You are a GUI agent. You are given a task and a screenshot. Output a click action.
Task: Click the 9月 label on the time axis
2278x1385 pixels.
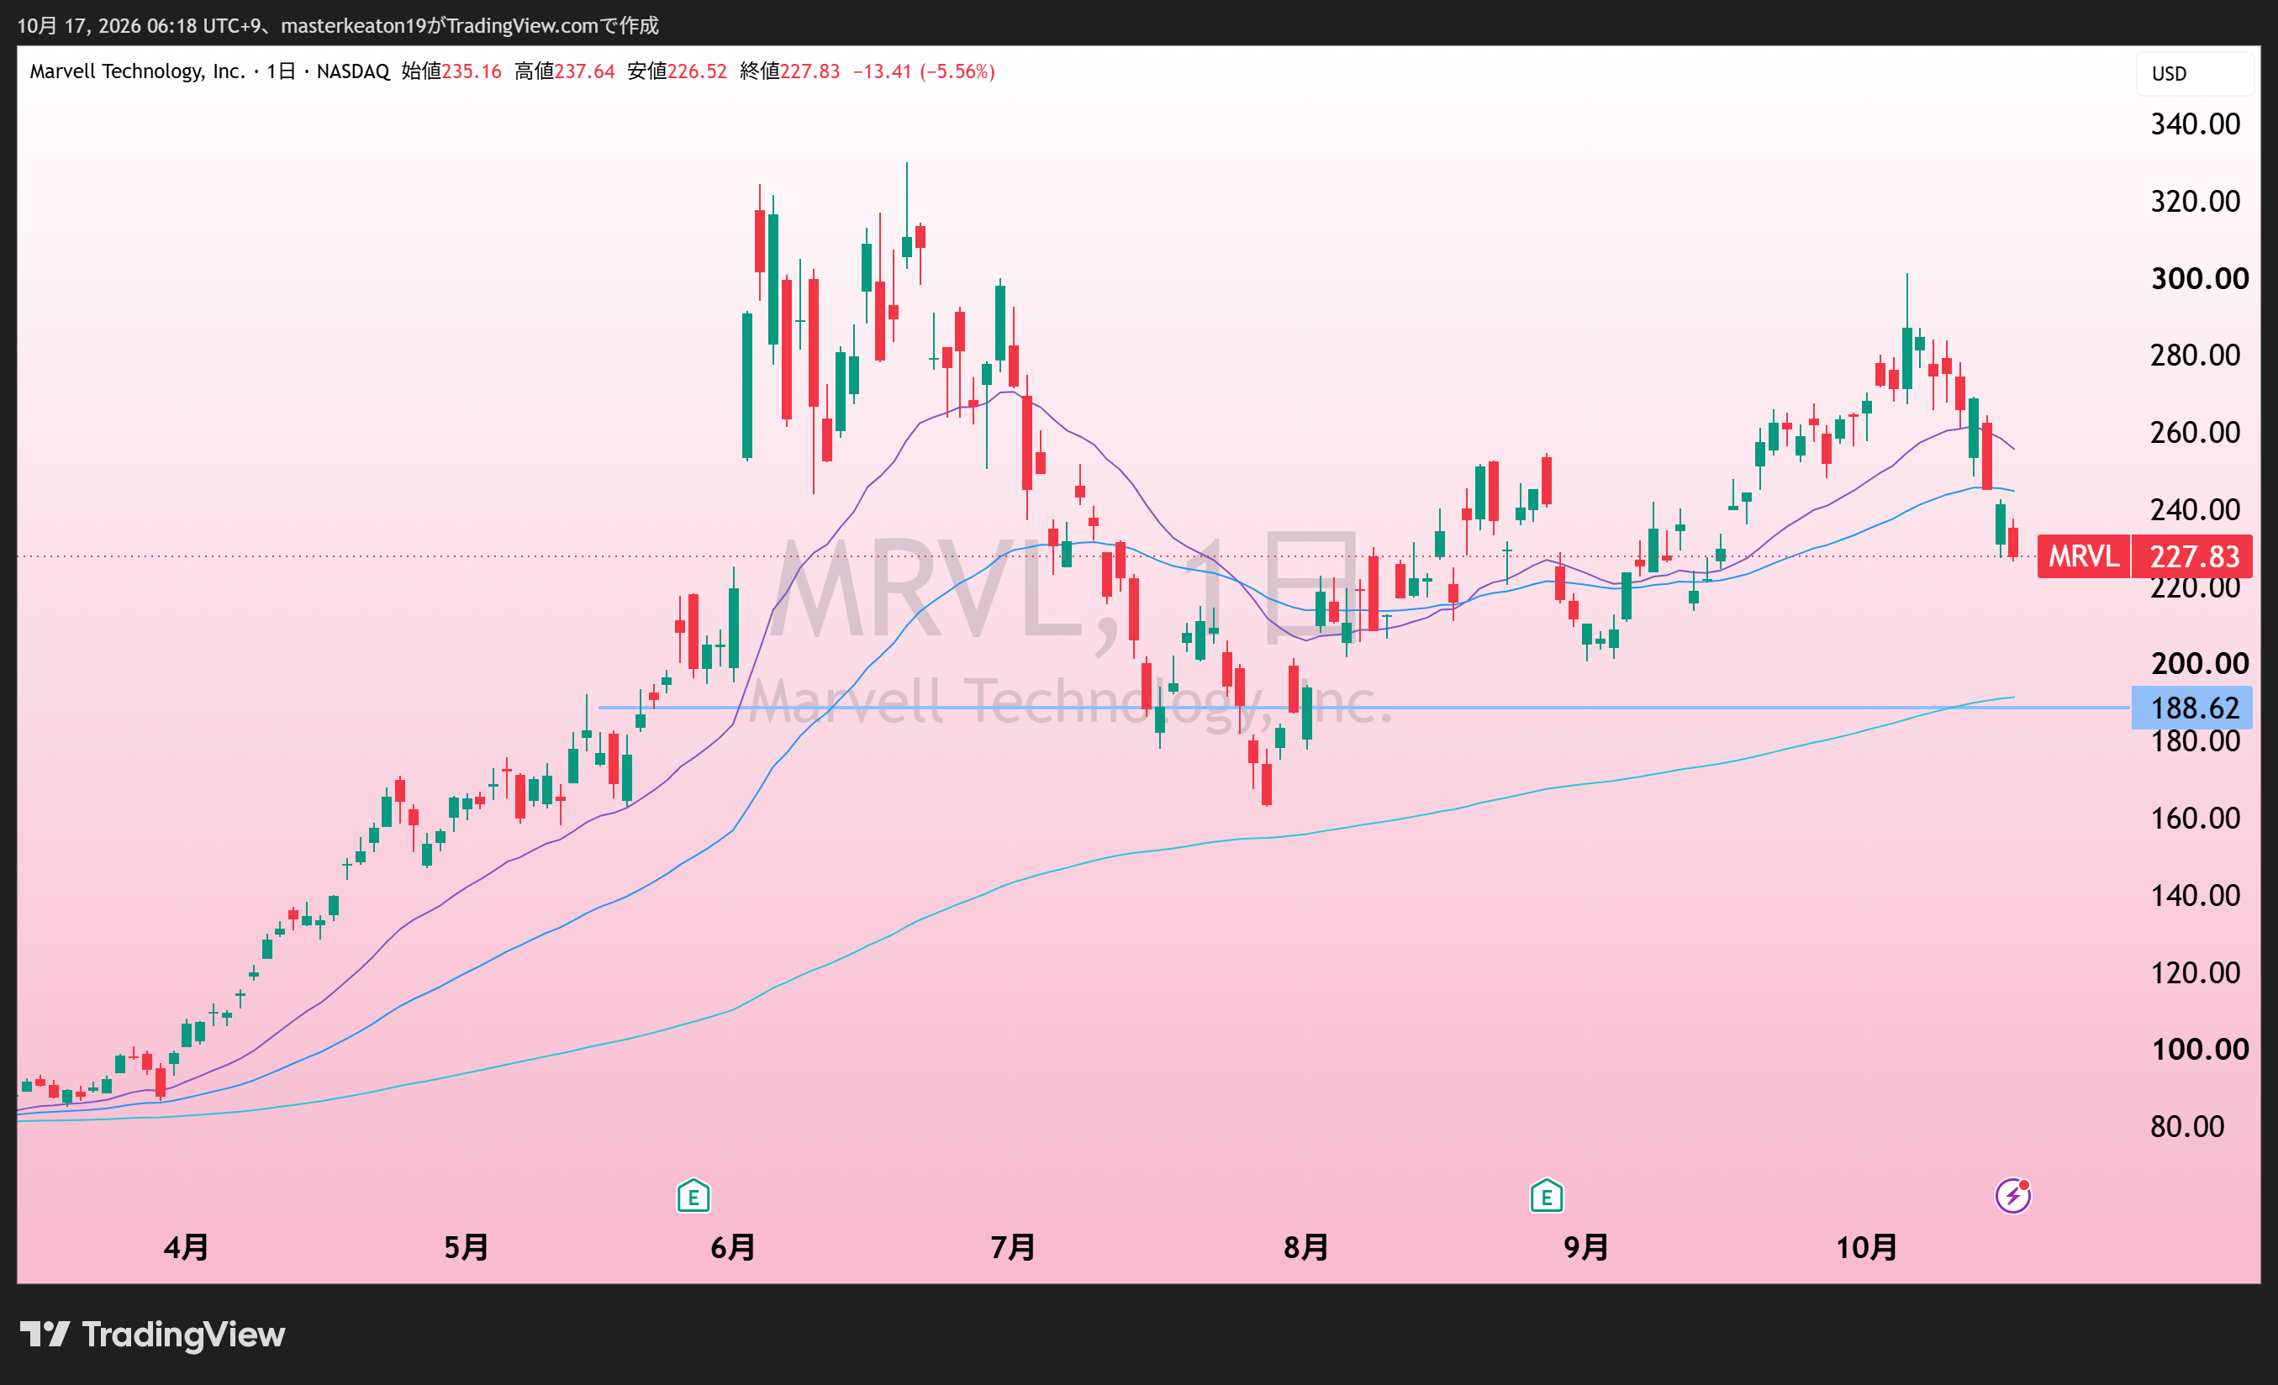tap(1586, 1247)
